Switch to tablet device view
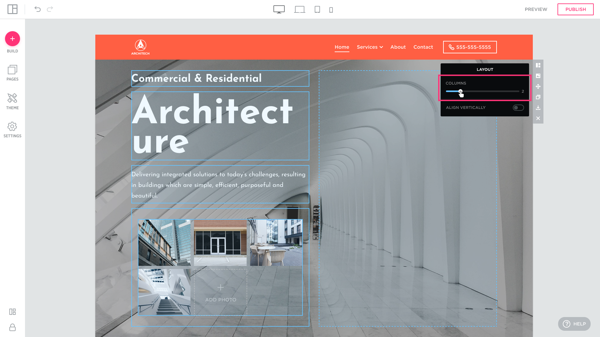Viewport: 600px width, 337px height. (x=317, y=10)
